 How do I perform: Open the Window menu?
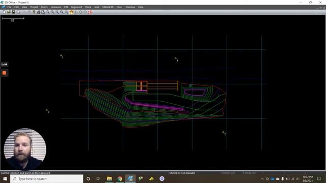coord(130,7)
